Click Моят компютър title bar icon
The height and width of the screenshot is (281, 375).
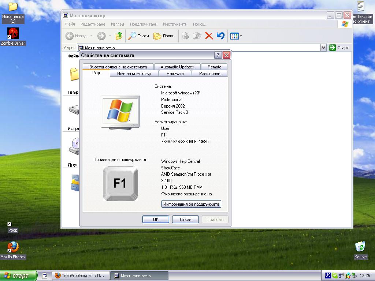[66, 15]
